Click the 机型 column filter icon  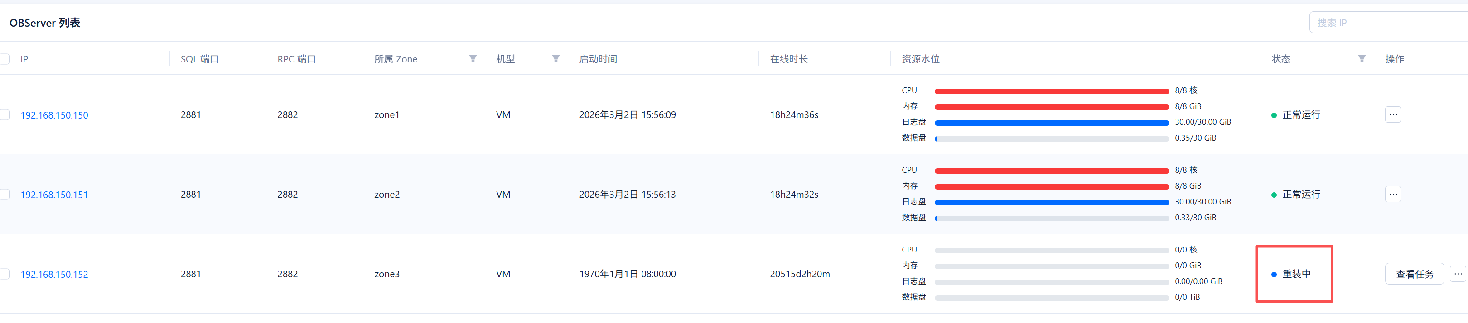[555, 58]
